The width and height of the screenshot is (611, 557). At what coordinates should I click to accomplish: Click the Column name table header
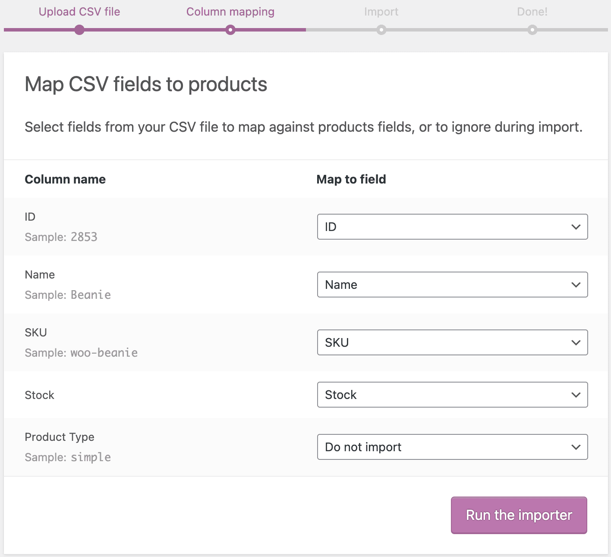coord(65,179)
